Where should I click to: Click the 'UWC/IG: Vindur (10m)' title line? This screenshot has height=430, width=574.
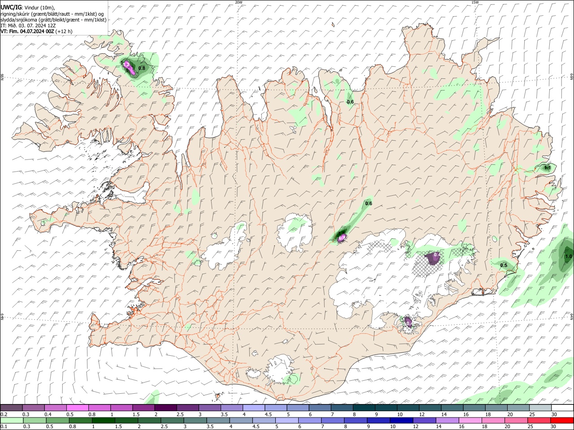click(x=27, y=8)
